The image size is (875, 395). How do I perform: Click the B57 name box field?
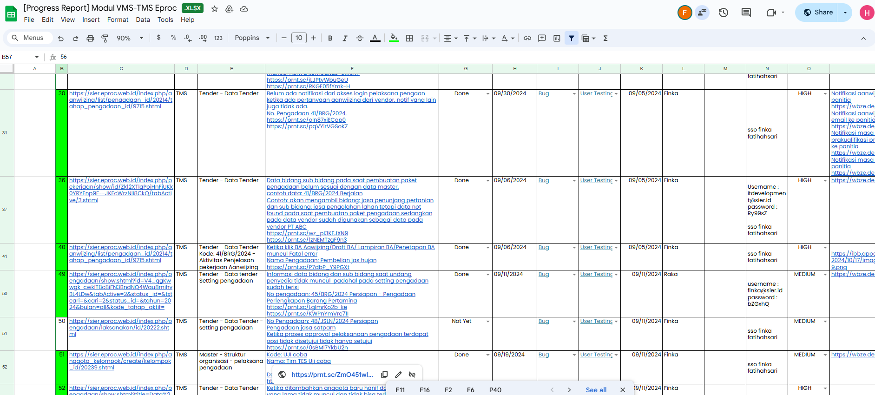coord(19,57)
